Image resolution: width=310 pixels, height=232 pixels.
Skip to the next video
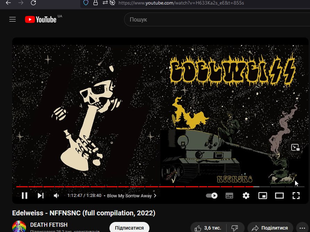41,196
